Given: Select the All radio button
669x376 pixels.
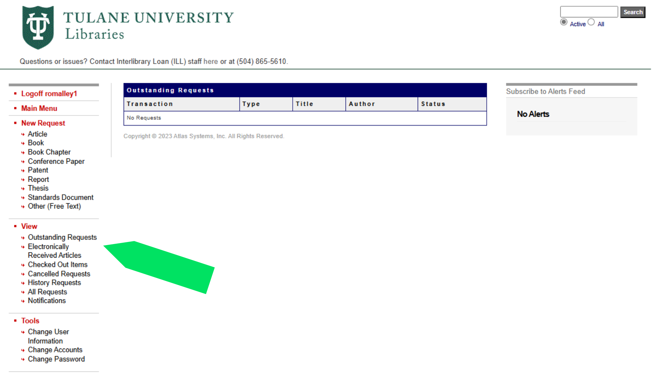Looking at the screenshot, I should point(591,22).
